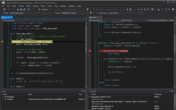
Task: Click the Navigate Backward arrow icon
Action: 4,10
